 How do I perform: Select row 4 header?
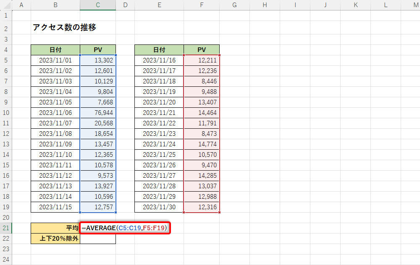(6, 50)
